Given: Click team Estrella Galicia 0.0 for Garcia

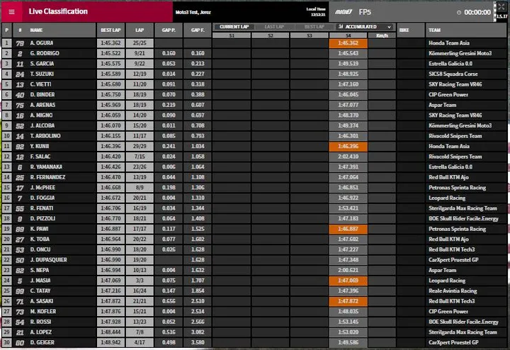Looking at the screenshot, I should pos(450,64).
